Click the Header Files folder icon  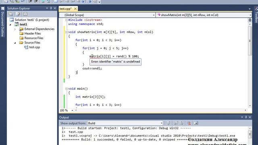tap(21, 33)
